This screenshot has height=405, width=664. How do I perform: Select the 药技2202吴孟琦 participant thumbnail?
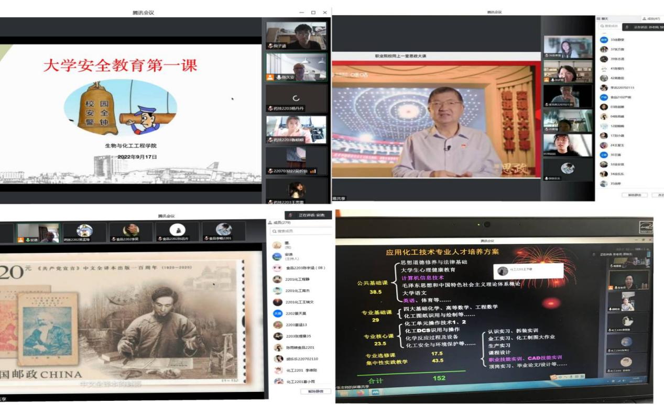click(84, 232)
